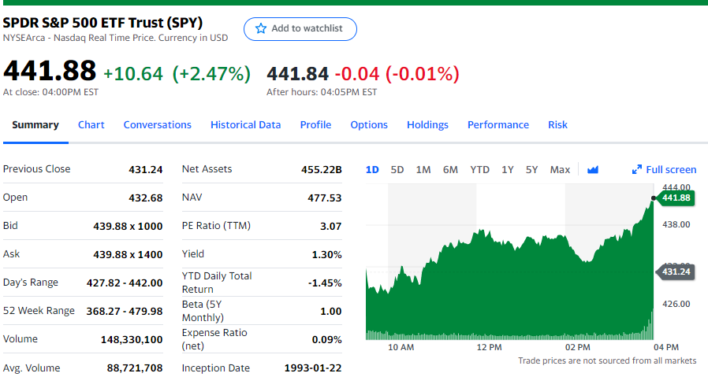Click the Add to watchlist button

(x=300, y=28)
